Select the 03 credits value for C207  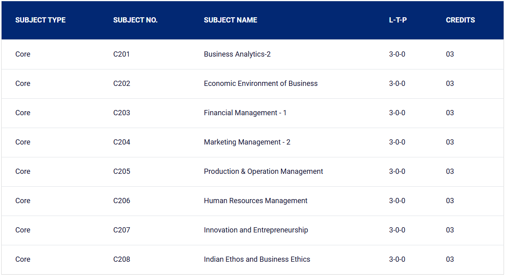450,230
